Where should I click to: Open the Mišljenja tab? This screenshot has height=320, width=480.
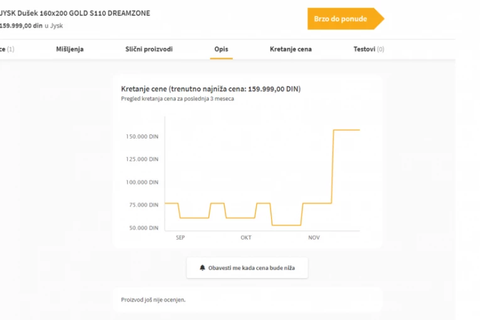pos(70,49)
